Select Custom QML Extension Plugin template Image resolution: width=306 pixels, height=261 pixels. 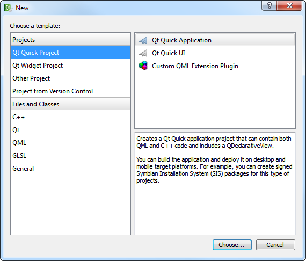[215, 66]
